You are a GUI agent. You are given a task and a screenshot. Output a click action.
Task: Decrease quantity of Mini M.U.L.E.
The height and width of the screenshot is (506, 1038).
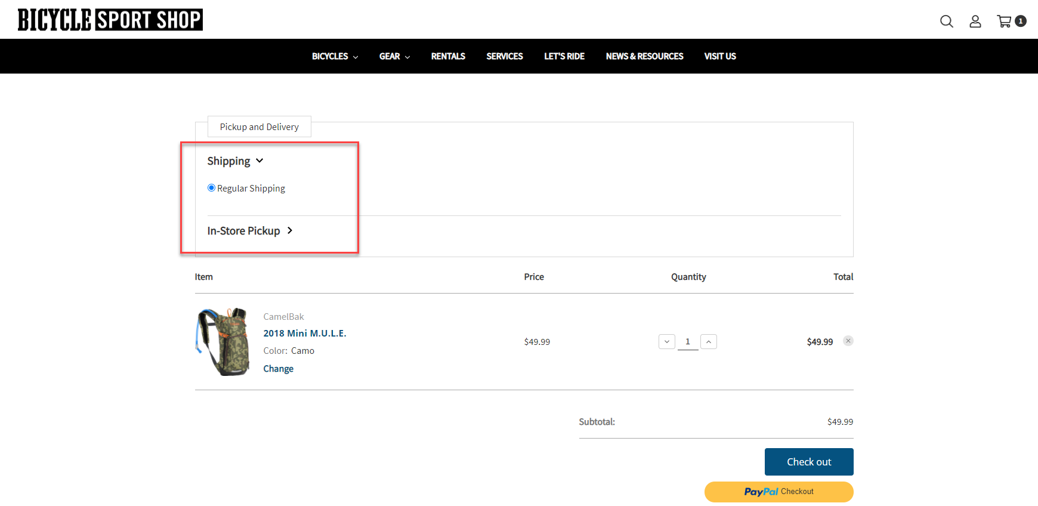point(667,342)
